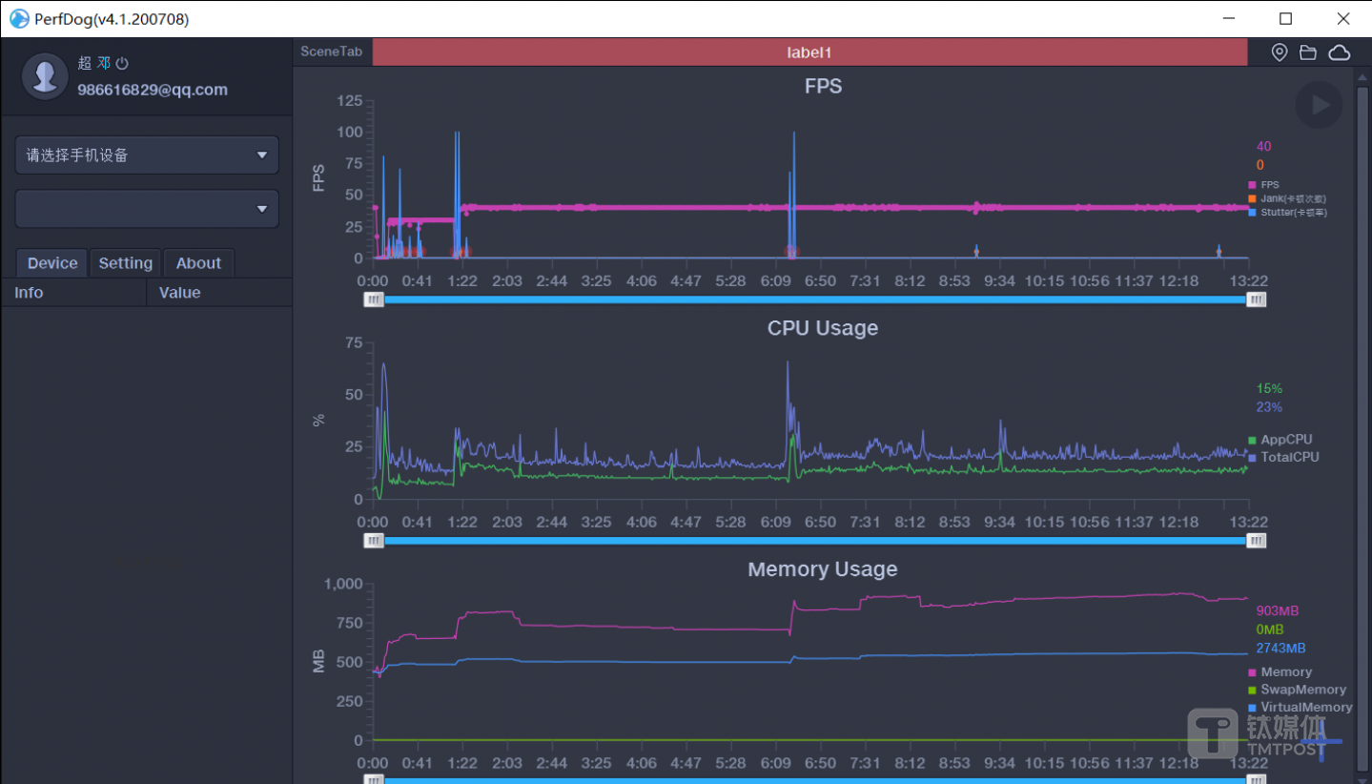Open the folder icon for saved records
This screenshot has width=1372, height=784.
point(1308,52)
